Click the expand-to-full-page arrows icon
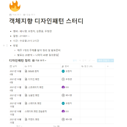This screenshot has width=127, height=127. [89, 61]
